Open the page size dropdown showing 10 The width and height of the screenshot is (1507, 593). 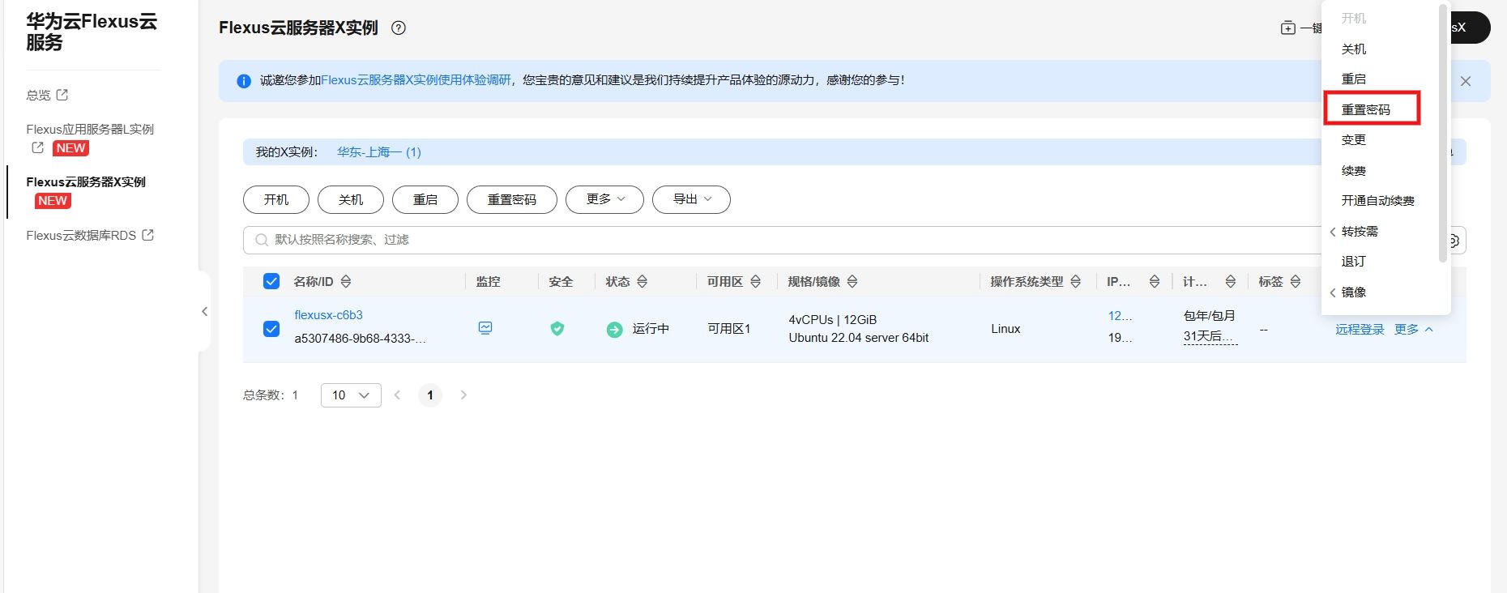(x=351, y=395)
